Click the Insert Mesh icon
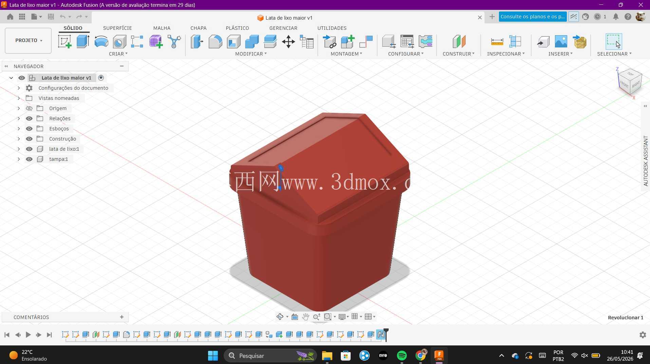 579,42
